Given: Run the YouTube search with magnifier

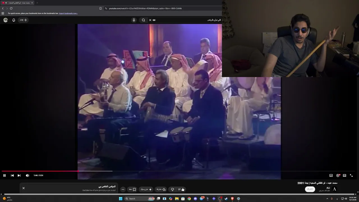Looking at the screenshot, I should click(143, 20).
